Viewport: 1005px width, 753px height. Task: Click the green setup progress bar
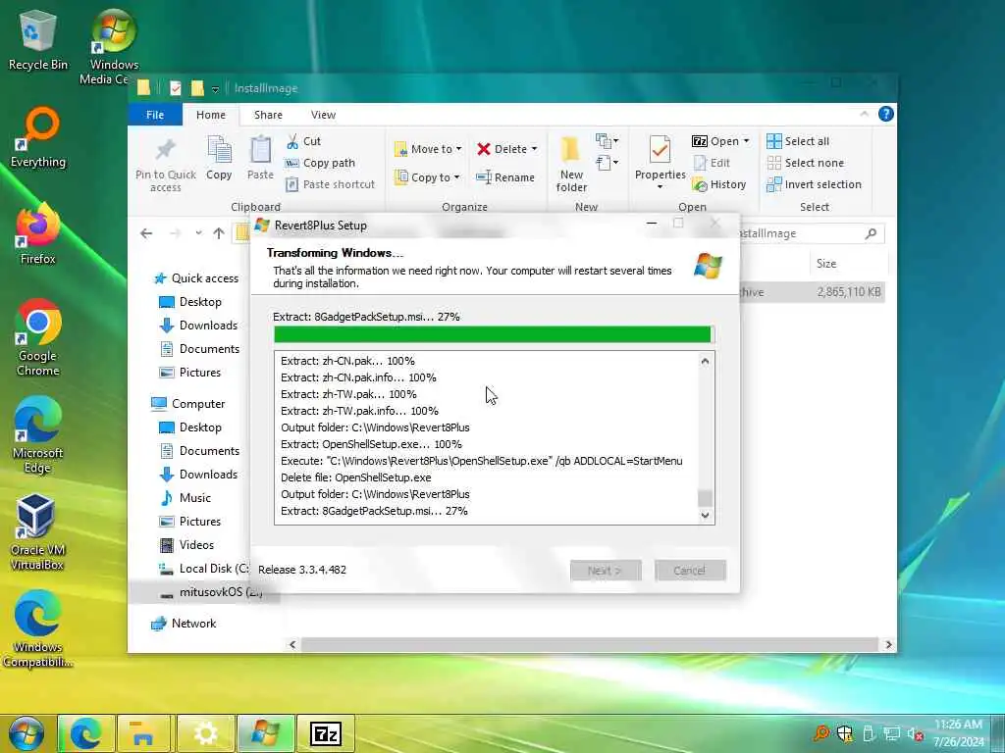494,334
